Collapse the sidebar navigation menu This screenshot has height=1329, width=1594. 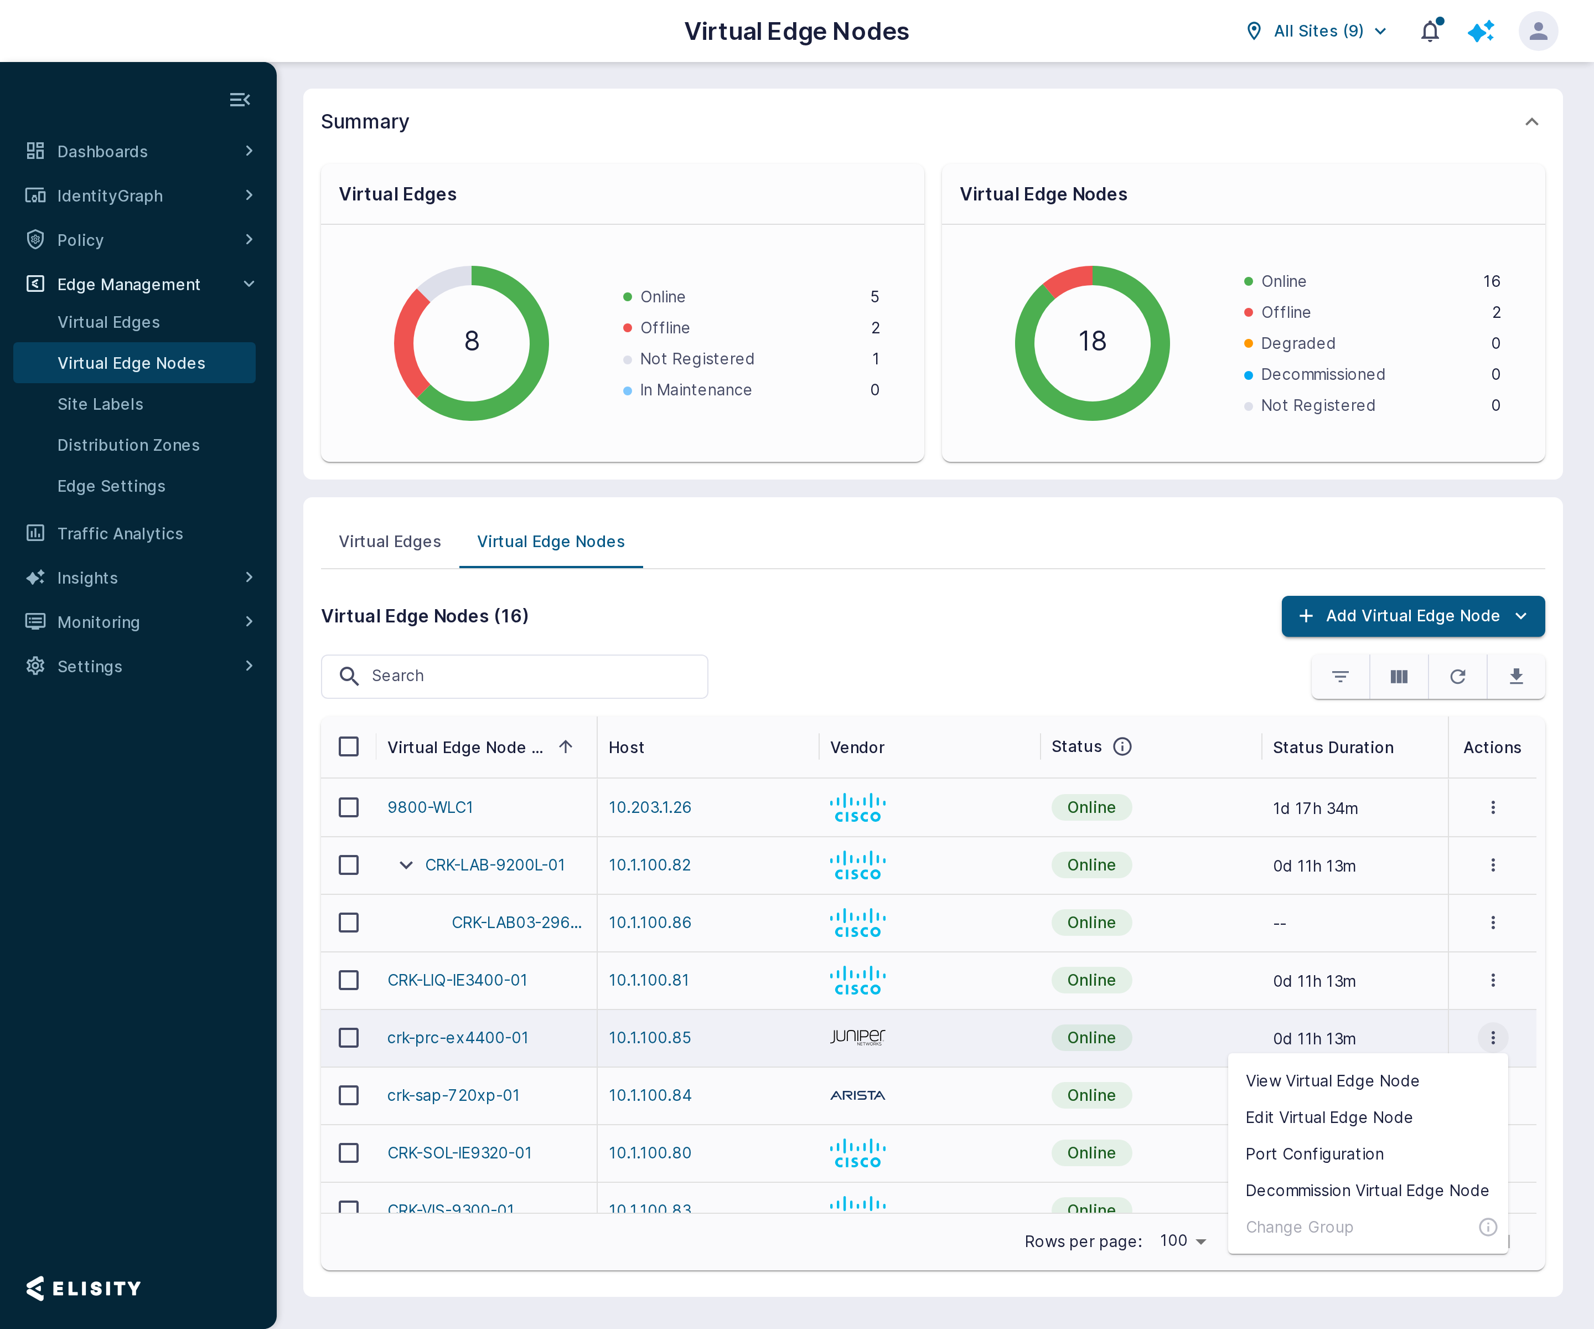[x=240, y=100]
